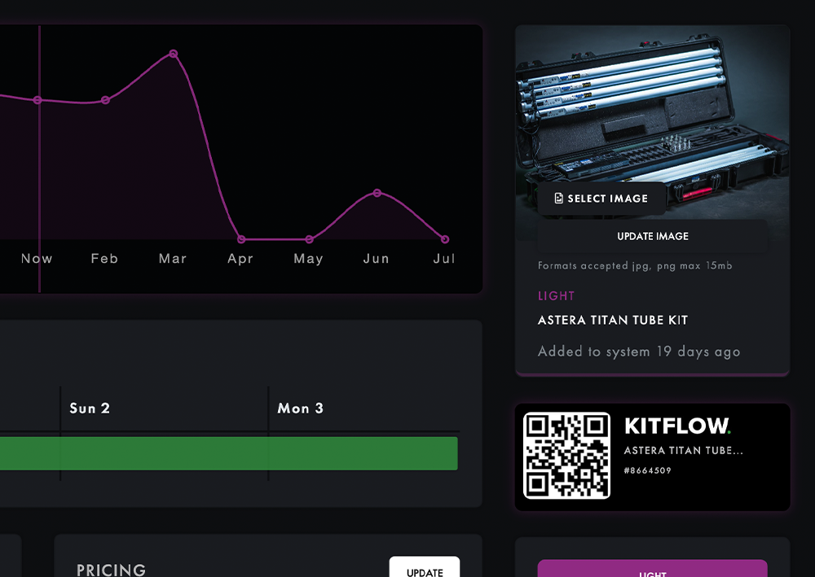Click the QR code for the kit
815x577 pixels.
point(566,455)
